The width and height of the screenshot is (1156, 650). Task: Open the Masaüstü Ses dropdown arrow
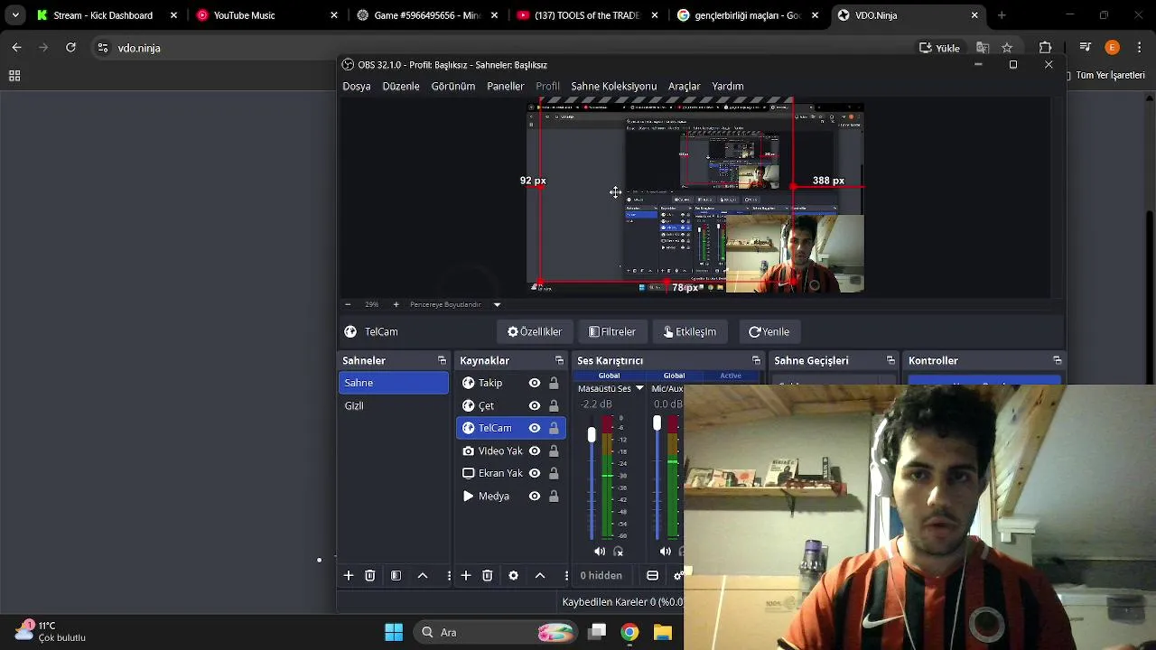pos(639,388)
